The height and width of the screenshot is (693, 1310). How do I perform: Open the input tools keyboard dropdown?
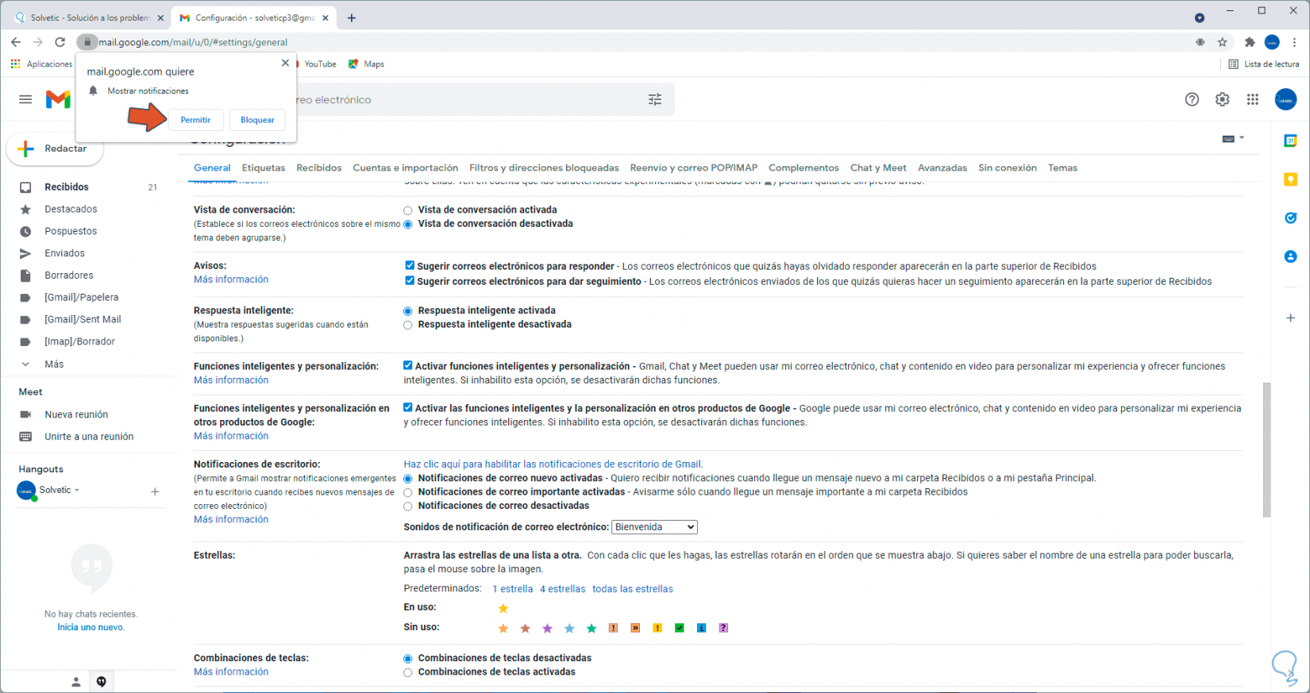tap(1233, 138)
